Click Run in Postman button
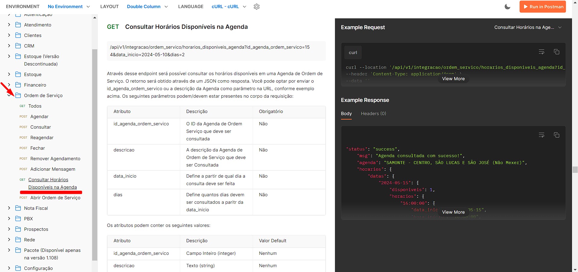The image size is (578, 272). point(542,7)
